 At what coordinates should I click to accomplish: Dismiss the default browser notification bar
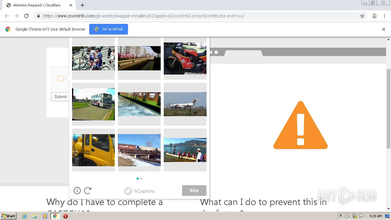(384, 29)
